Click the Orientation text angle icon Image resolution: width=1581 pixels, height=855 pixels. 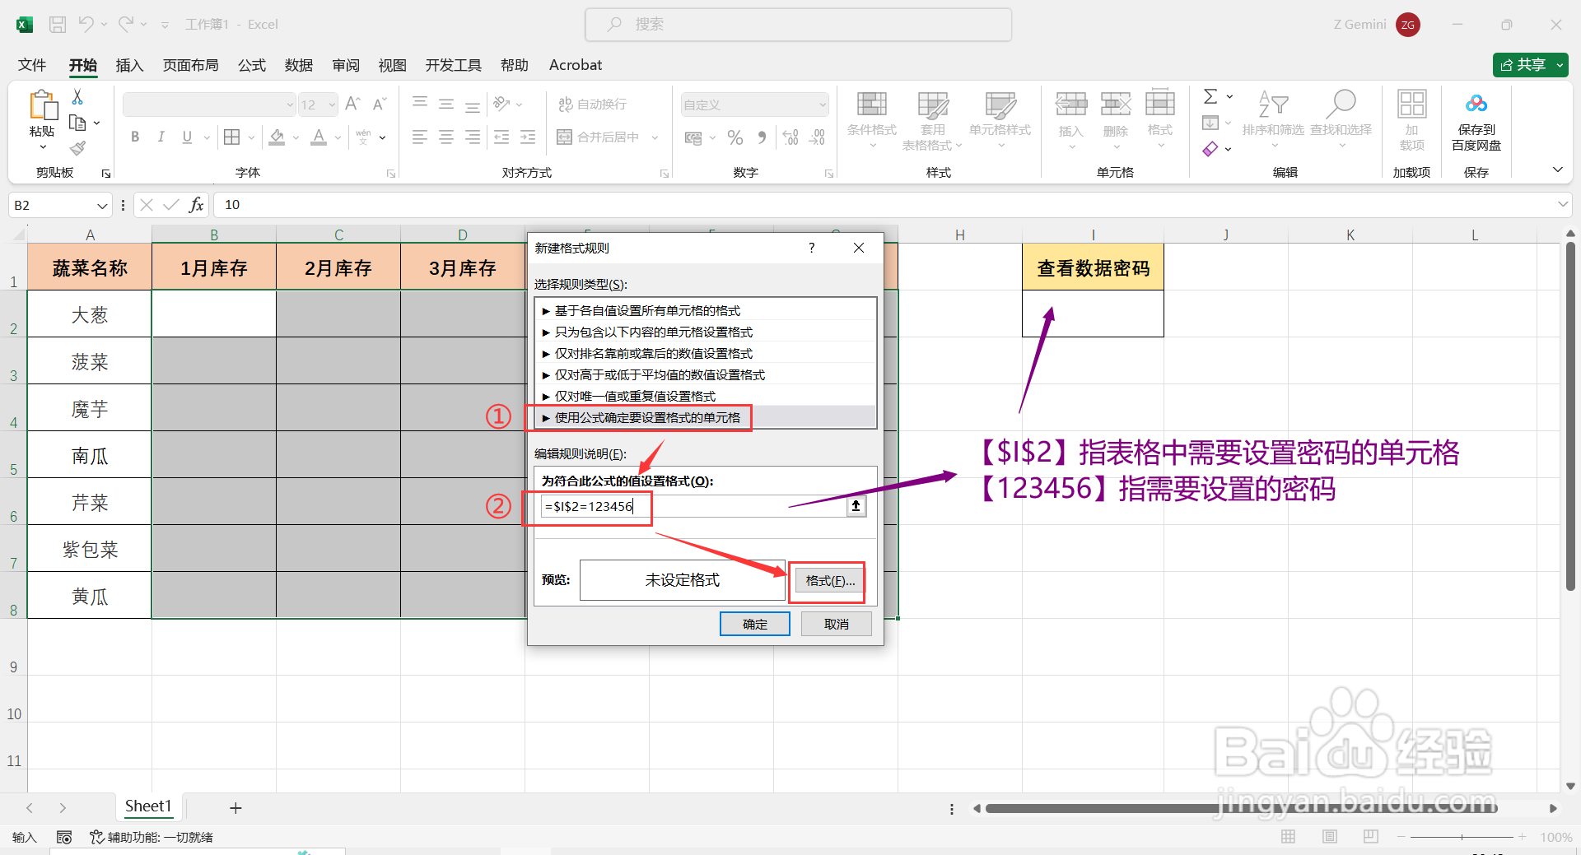click(501, 104)
